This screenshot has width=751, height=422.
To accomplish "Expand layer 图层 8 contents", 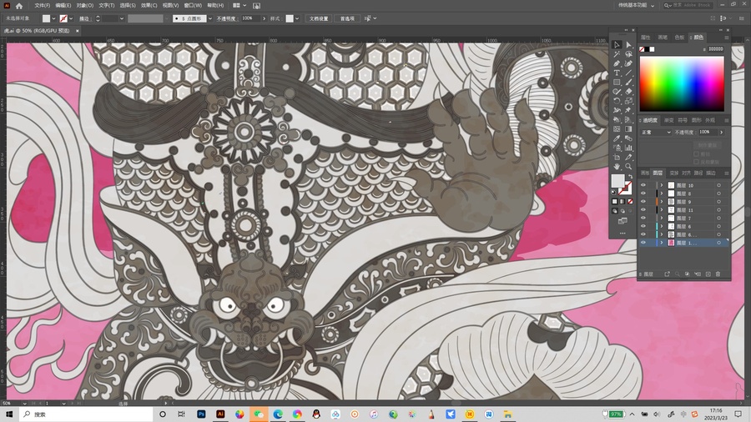I will pyautogui.click(x=662, y=193).
